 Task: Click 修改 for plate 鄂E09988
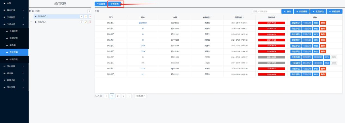(x=316, y=28)
